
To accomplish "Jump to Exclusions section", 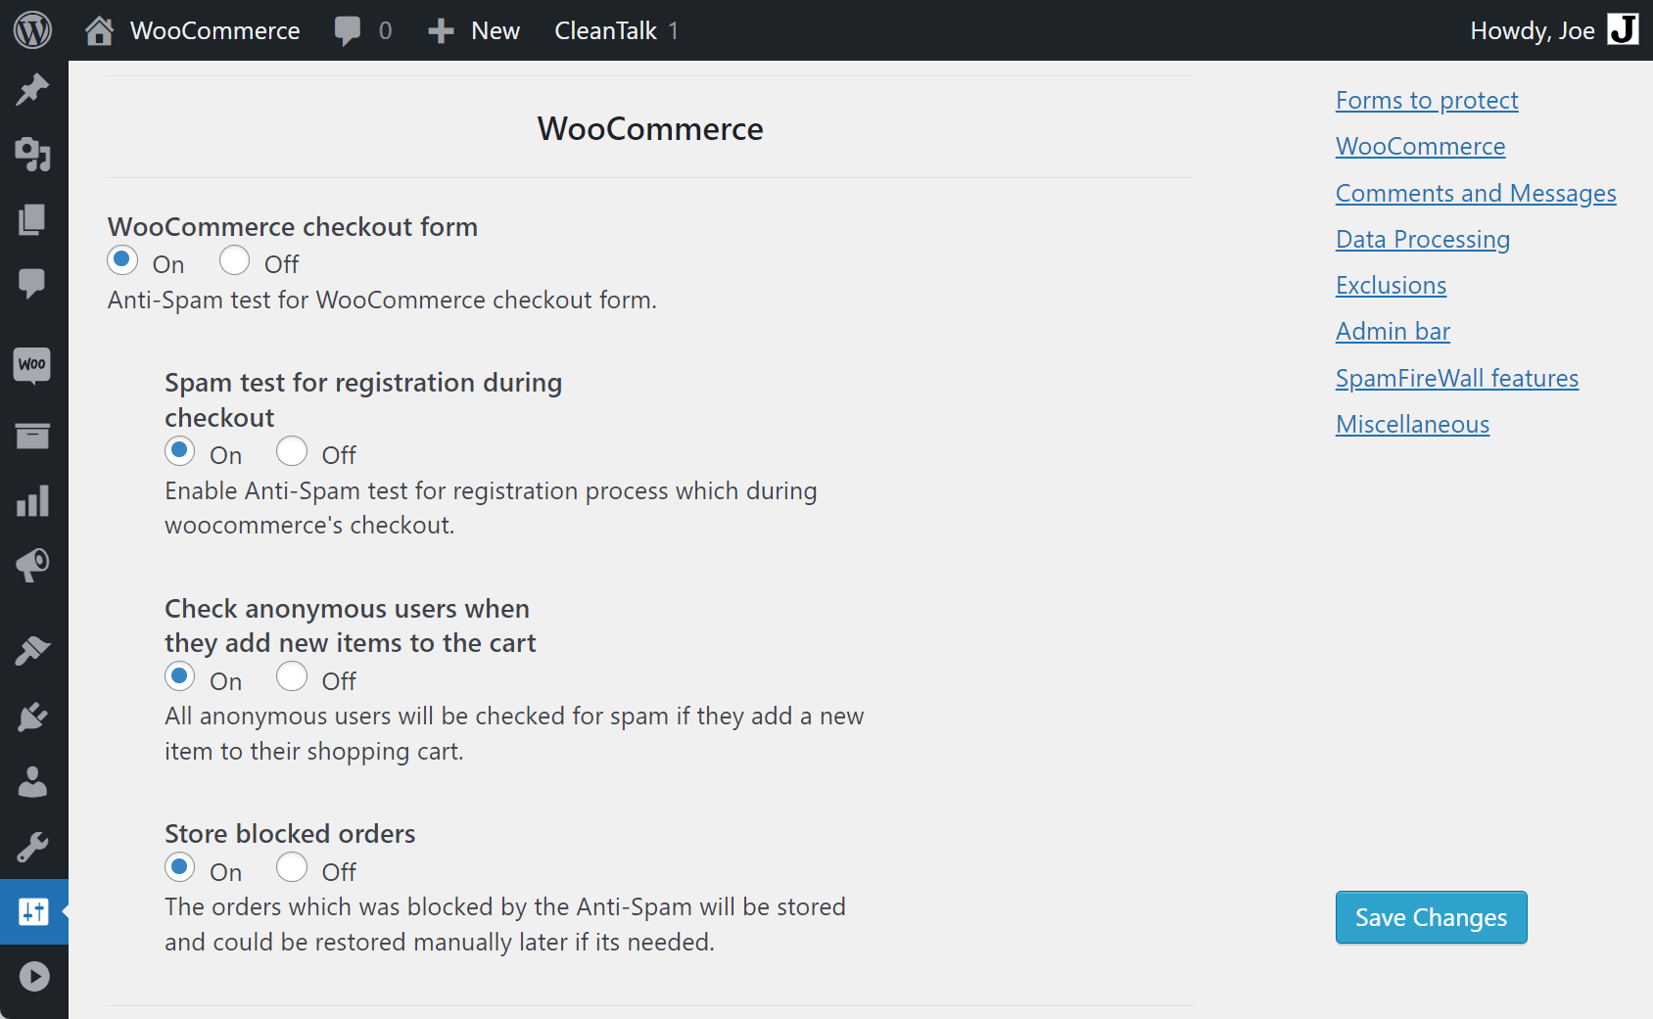I will (x=1391, y=285).
